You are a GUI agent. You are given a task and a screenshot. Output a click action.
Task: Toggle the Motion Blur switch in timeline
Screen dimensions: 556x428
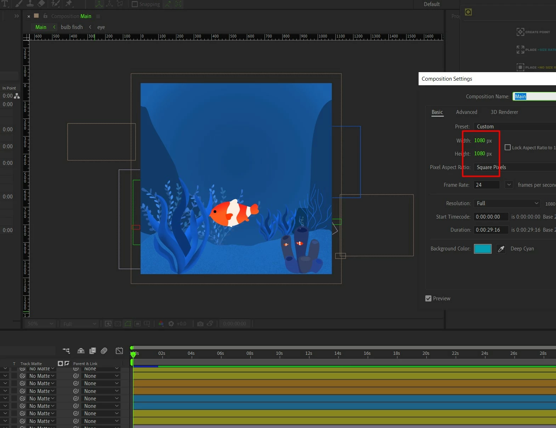pos(104,351)
